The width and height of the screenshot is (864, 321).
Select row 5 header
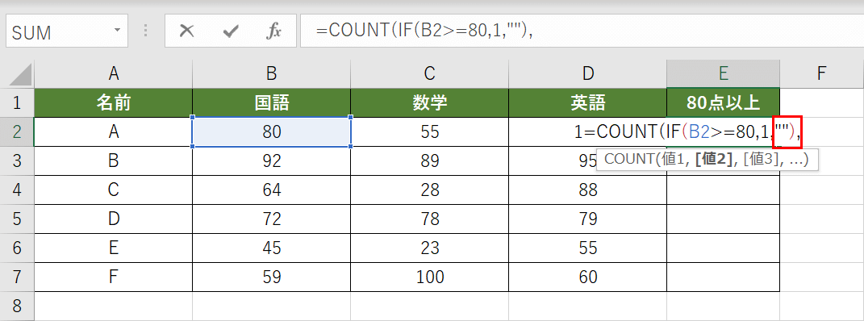tap(17, 219)
